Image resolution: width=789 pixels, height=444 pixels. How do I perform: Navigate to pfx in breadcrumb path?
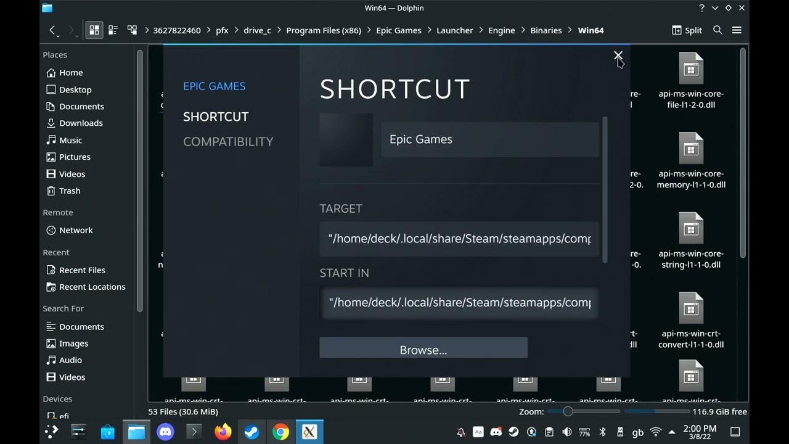(222, 30)
